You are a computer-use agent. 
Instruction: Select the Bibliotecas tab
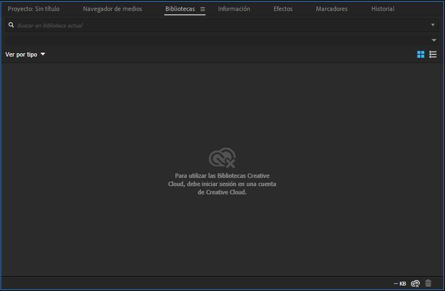(x=180, y=9)
